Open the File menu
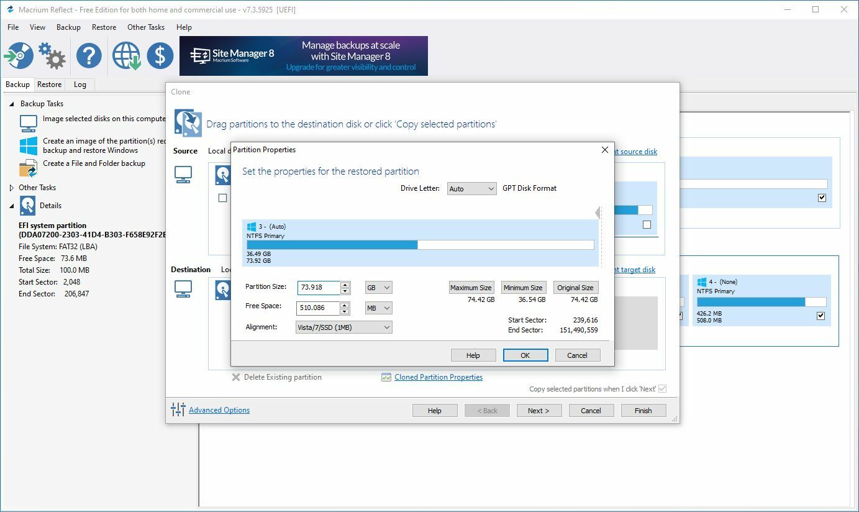The height and width of the screenshot is (512, 859). tap(13, 27)
